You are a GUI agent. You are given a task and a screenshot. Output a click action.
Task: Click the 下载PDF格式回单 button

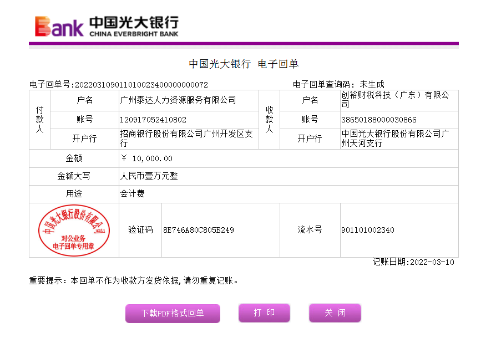click(173, 313)
